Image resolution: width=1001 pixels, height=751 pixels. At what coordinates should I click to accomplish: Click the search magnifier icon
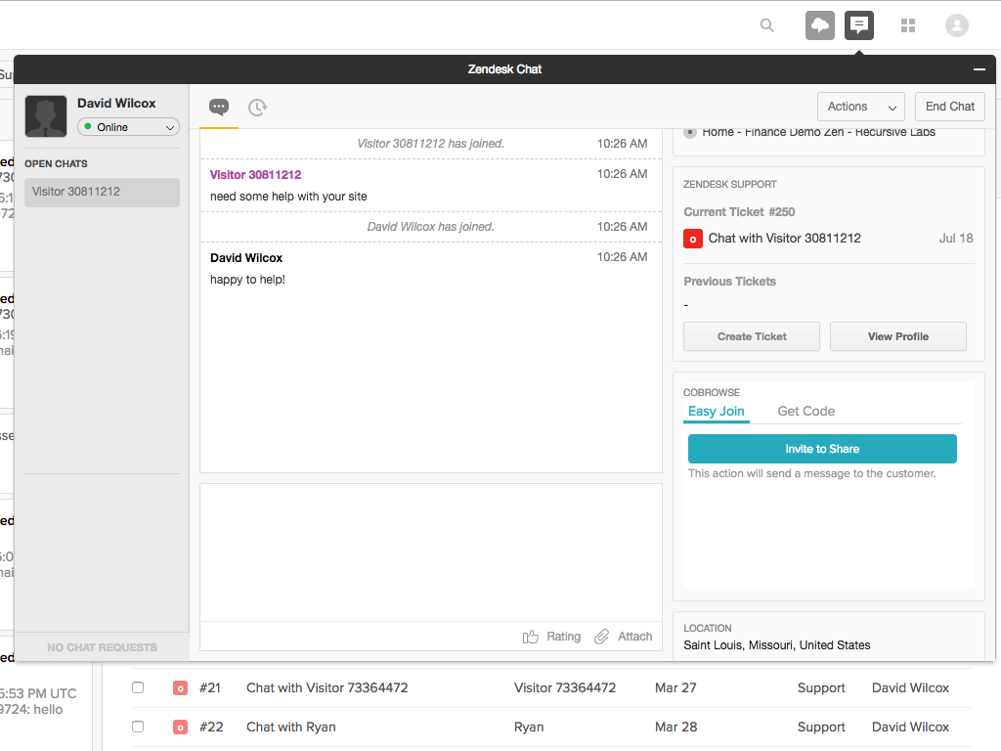767,25
